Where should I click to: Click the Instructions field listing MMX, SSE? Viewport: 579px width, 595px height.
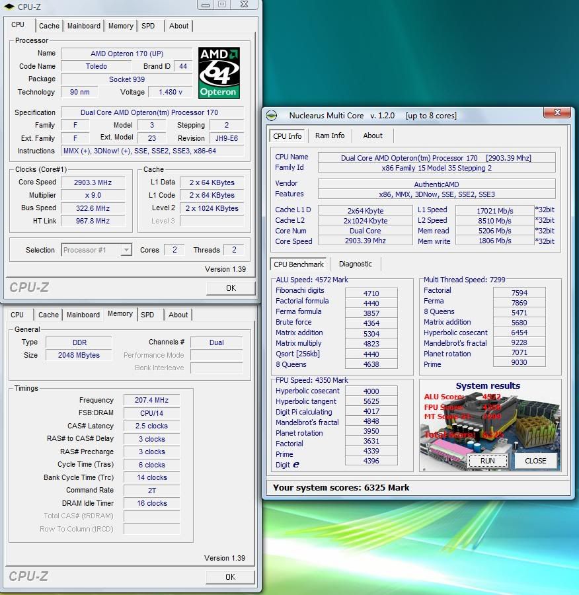coord(152,151)
